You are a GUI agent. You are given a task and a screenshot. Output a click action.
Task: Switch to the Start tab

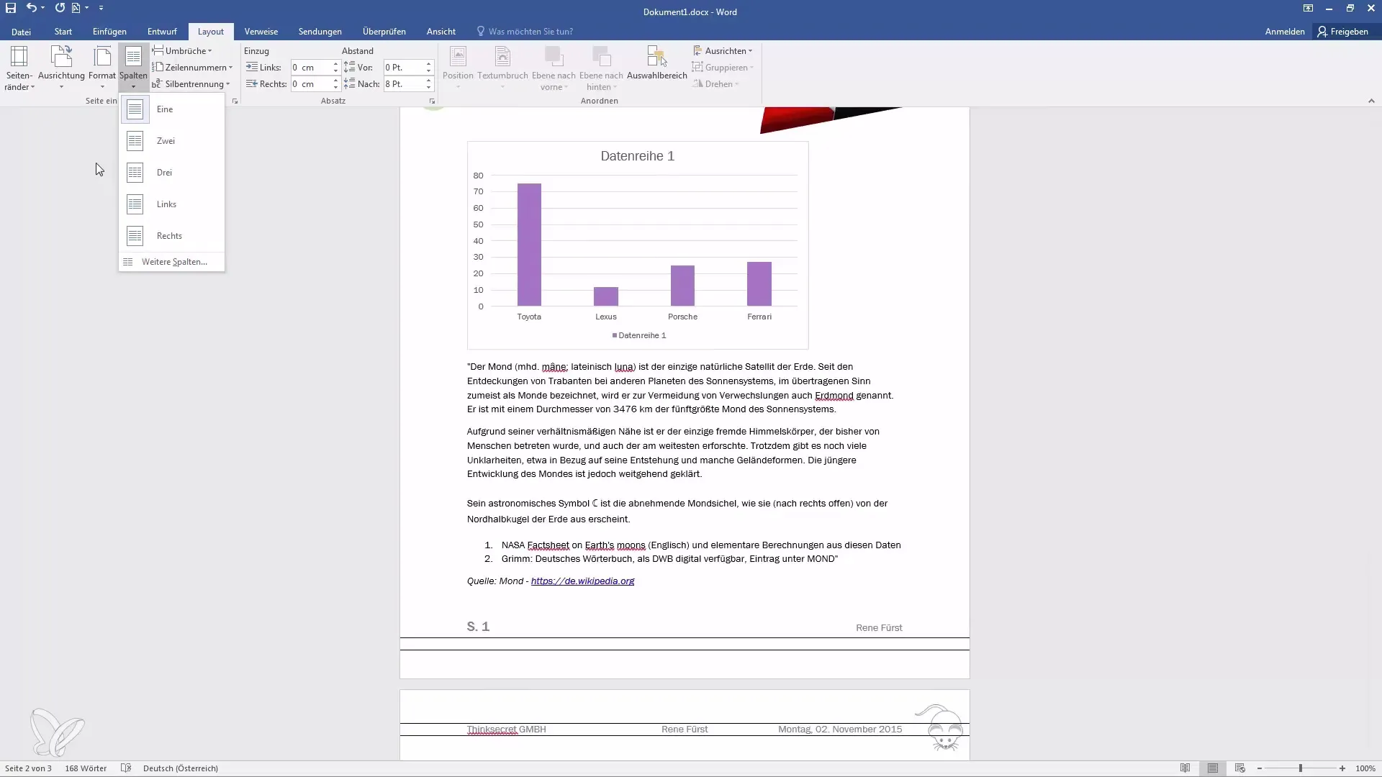click(63, 32)
